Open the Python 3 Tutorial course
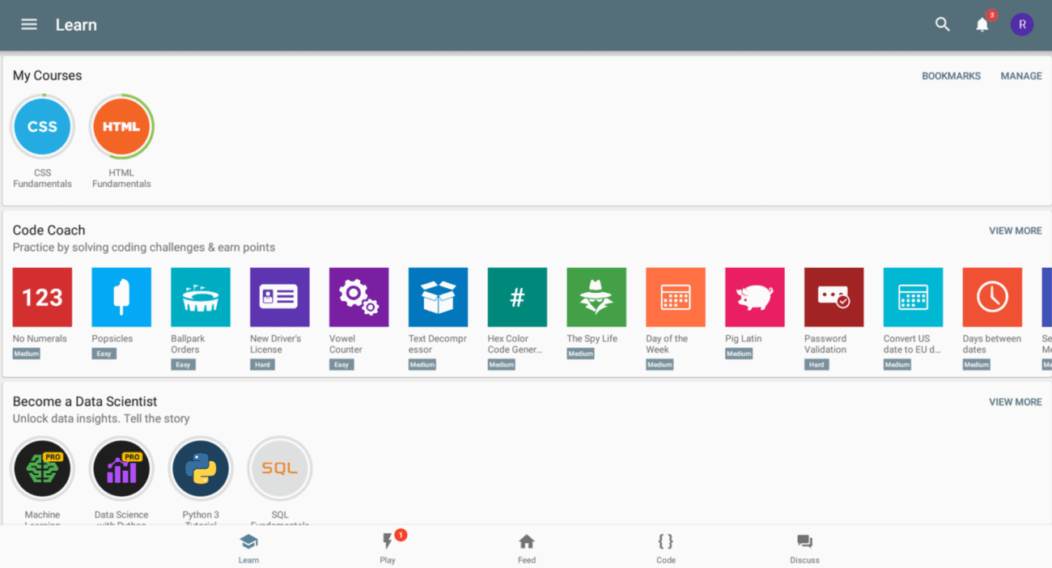1052x568 pixels. 201,469
